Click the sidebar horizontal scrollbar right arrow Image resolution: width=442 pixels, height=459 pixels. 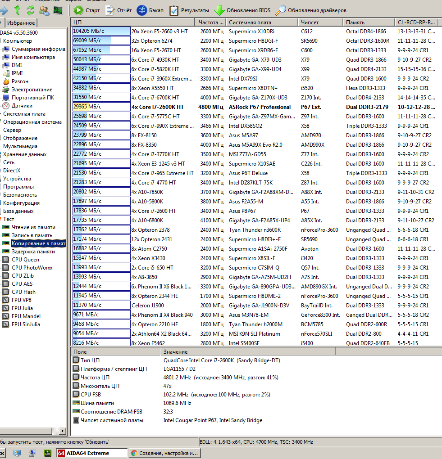click(x=62, y=431)
